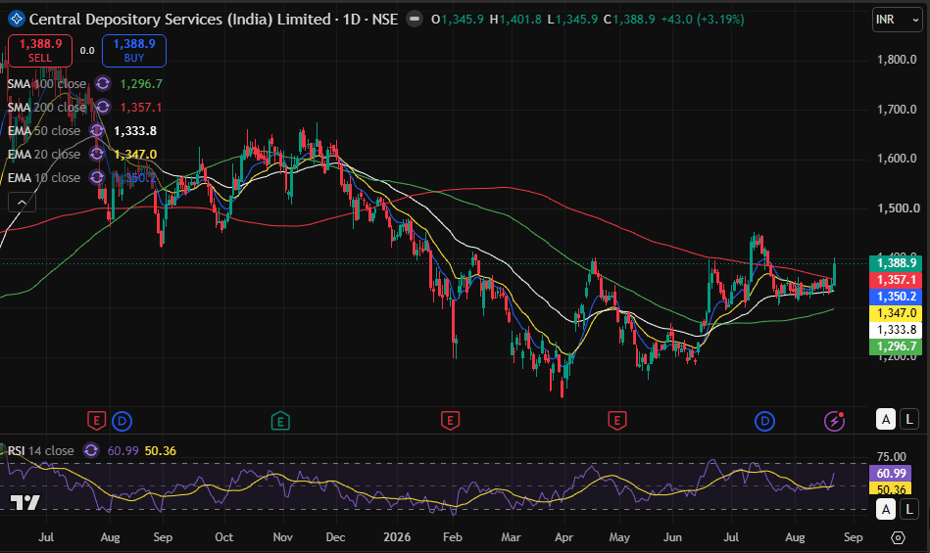
Task: Select the EMA 50 close indicator legend
Action: (x=44, y=131)
